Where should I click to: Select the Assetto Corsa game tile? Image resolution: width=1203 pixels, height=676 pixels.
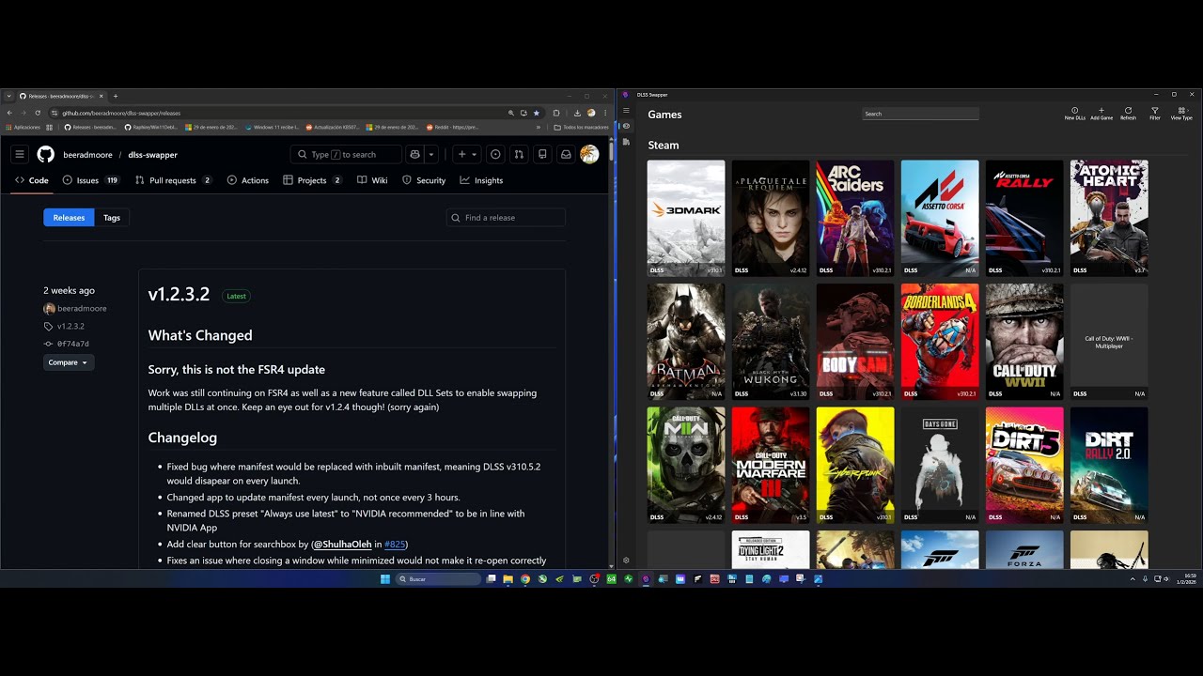(x=940, y=218)
